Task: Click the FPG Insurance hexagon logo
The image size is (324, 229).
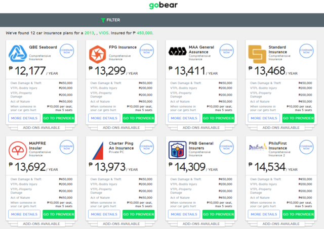Action: tap(97, 53)
